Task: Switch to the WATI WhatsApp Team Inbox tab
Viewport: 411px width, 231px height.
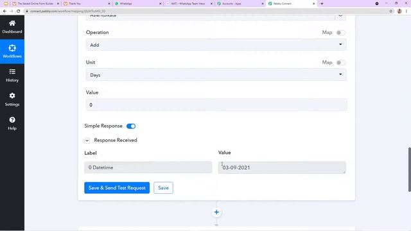Action: point(189,4)
